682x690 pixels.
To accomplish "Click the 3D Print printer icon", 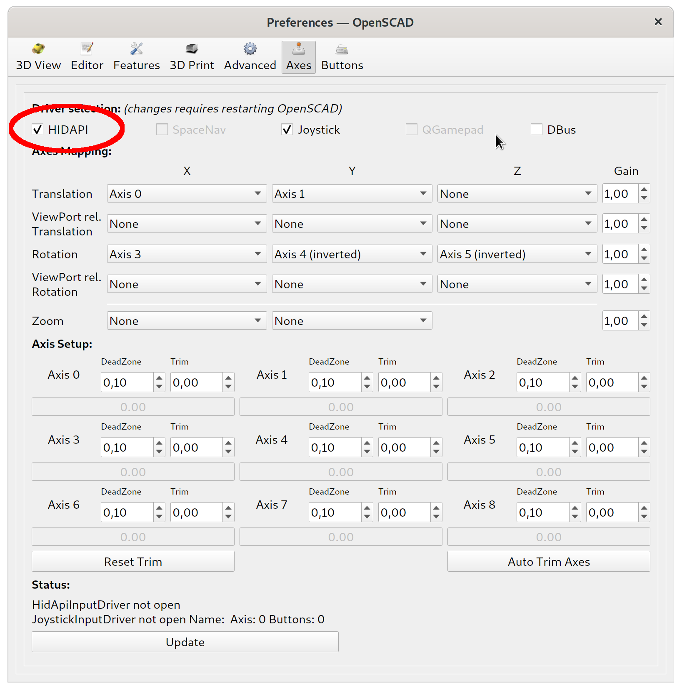I will (192, 49).
